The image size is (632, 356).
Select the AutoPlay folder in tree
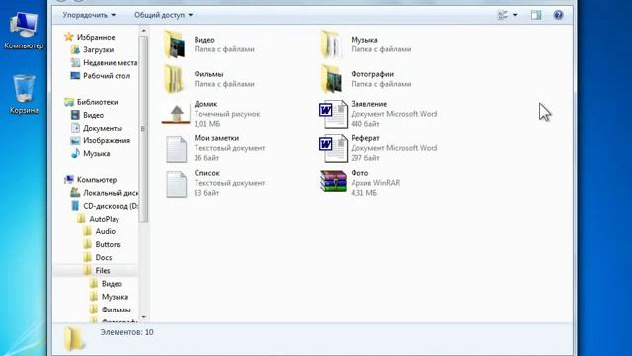pos(104,219)
